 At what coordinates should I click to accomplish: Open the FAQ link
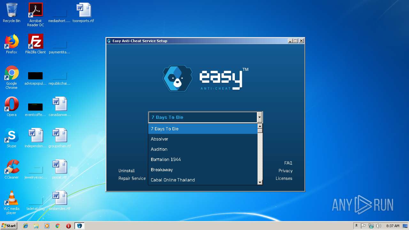click(x=288, y=163)
